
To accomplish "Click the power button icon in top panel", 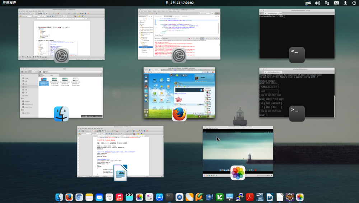I will [x=354, y=3].
